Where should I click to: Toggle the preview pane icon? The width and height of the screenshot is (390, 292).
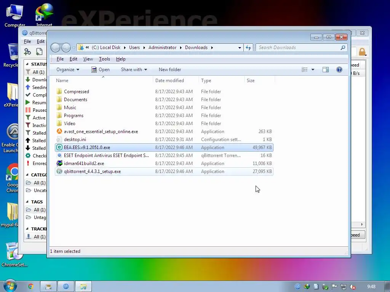(326, 70)
